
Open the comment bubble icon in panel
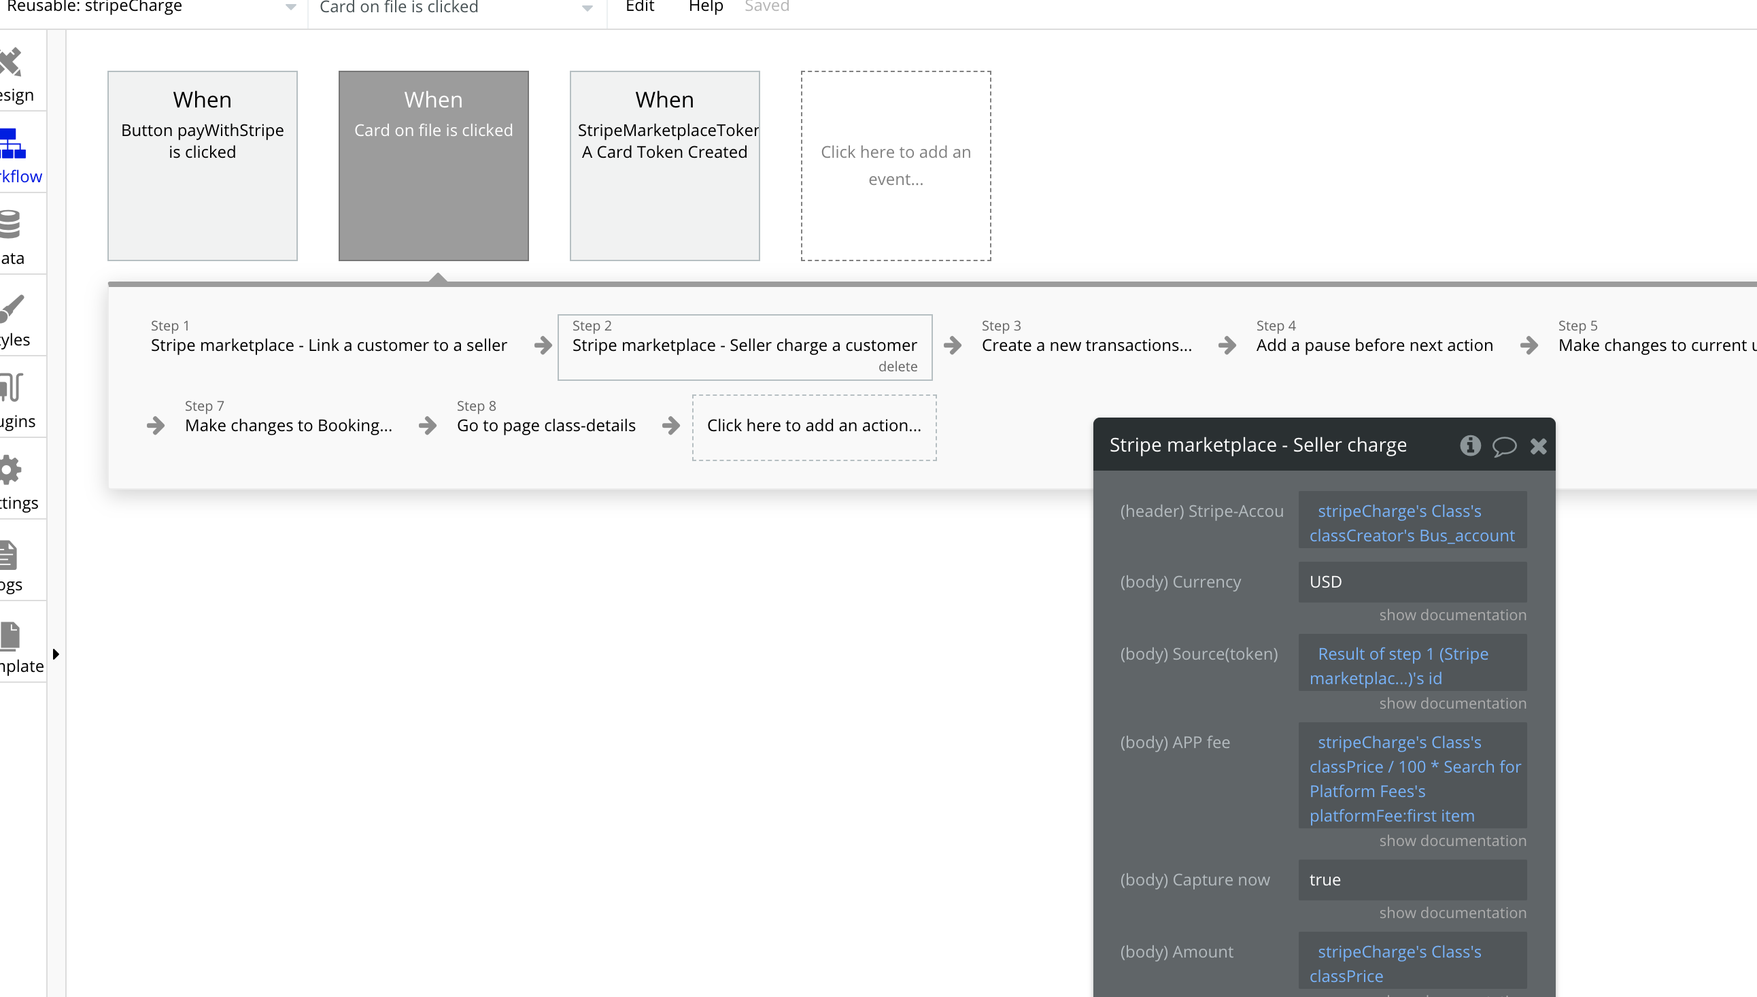pyautogui.click(x=1505, y=446)
